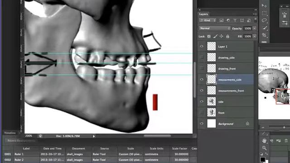Click the trash icon in bottom right panel
This screenshot has height=163, width=290.
[x=286, y=141]
